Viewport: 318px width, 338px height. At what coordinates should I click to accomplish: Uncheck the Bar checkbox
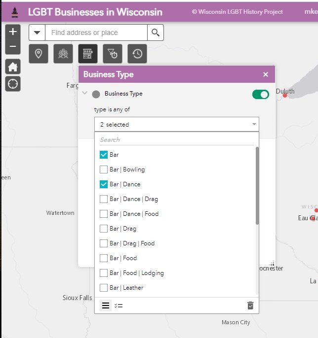click(104, 155)
